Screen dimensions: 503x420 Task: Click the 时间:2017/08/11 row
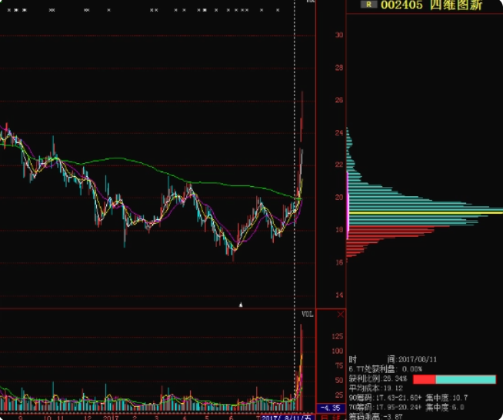pyautogui.click(x=393, y=359)
